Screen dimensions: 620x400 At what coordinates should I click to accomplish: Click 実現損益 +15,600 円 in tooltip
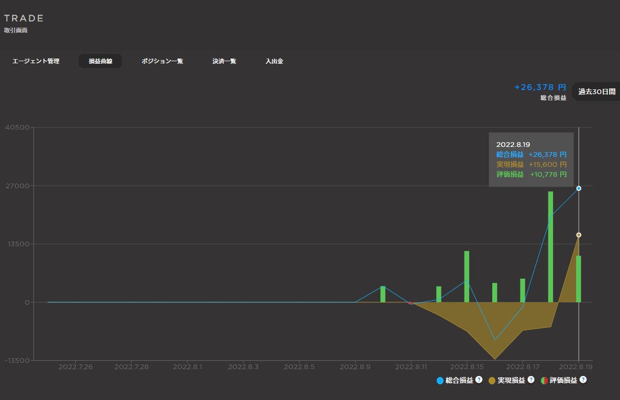click(x=532, y=164)
